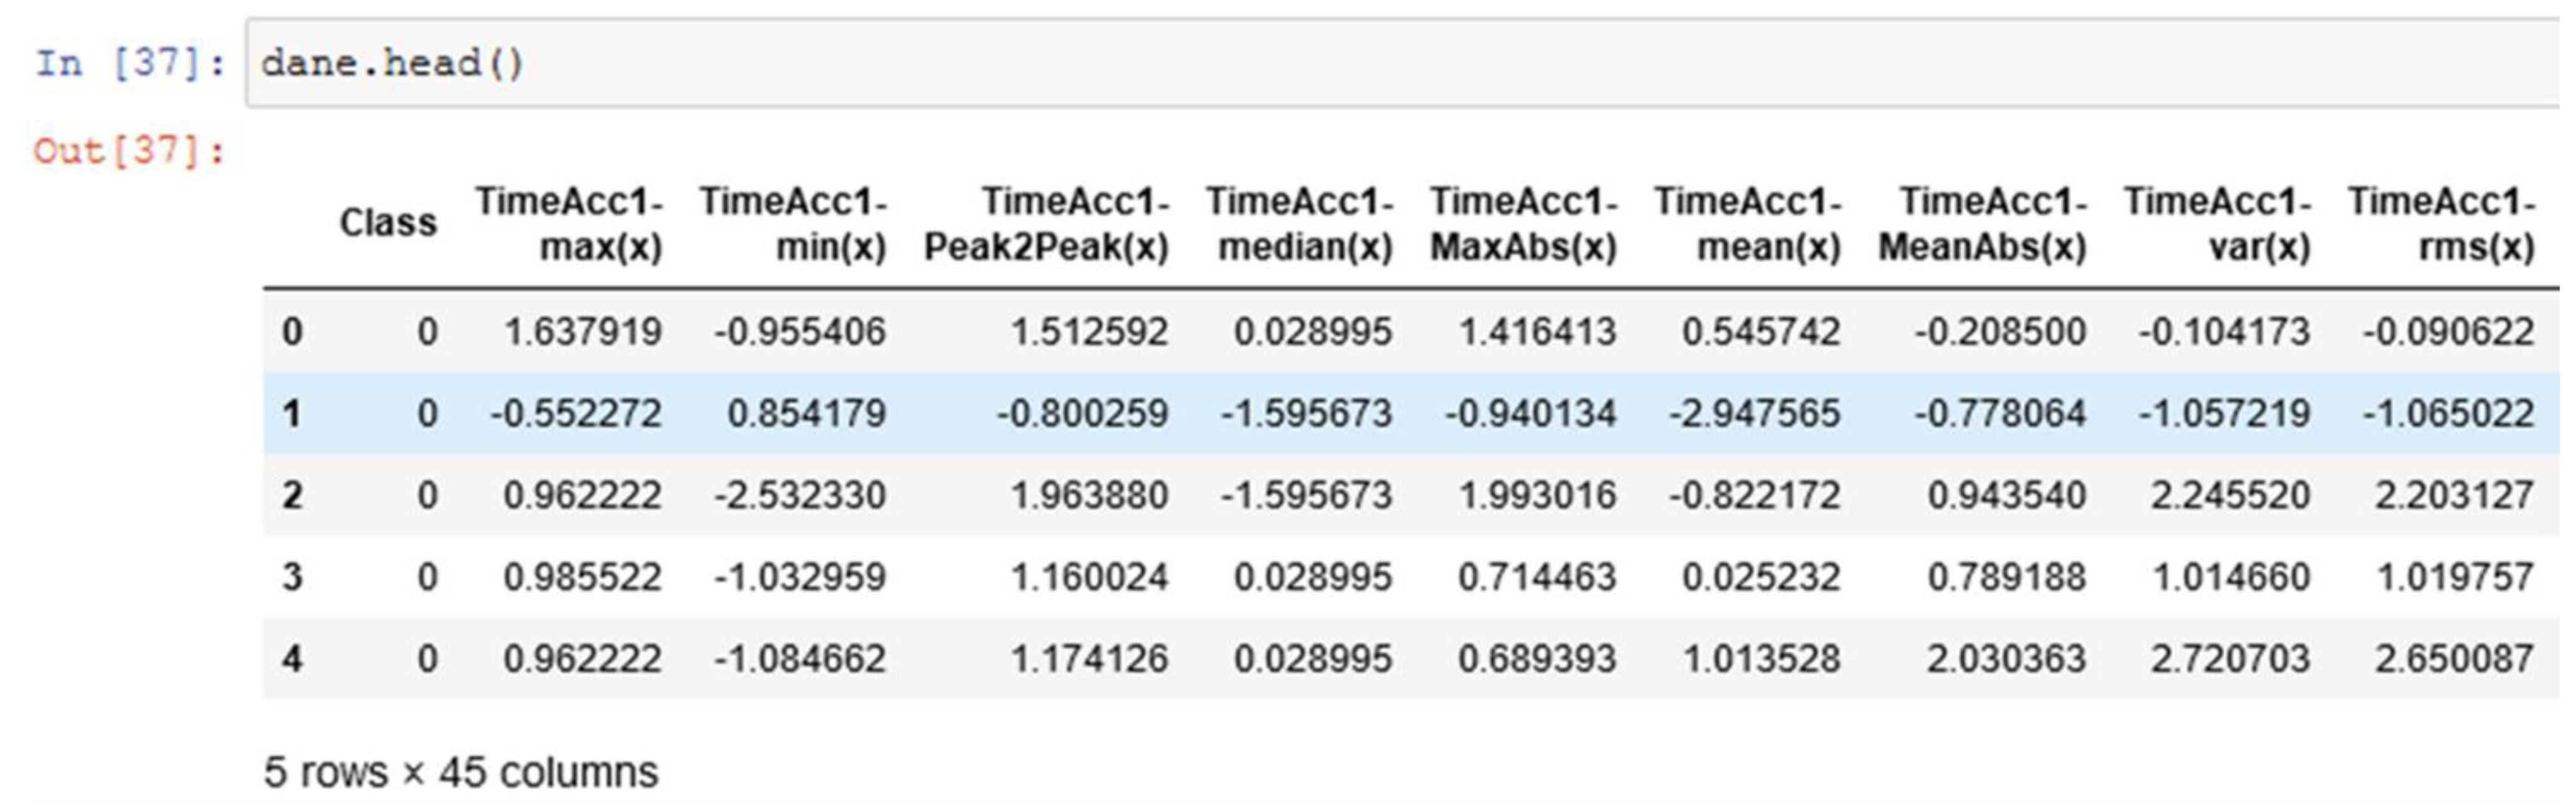Click the TimeAcc1-var(x) column header
Image resolution: width=2576 pixels, height=811 pixels.
click(x=2218, y=224)
